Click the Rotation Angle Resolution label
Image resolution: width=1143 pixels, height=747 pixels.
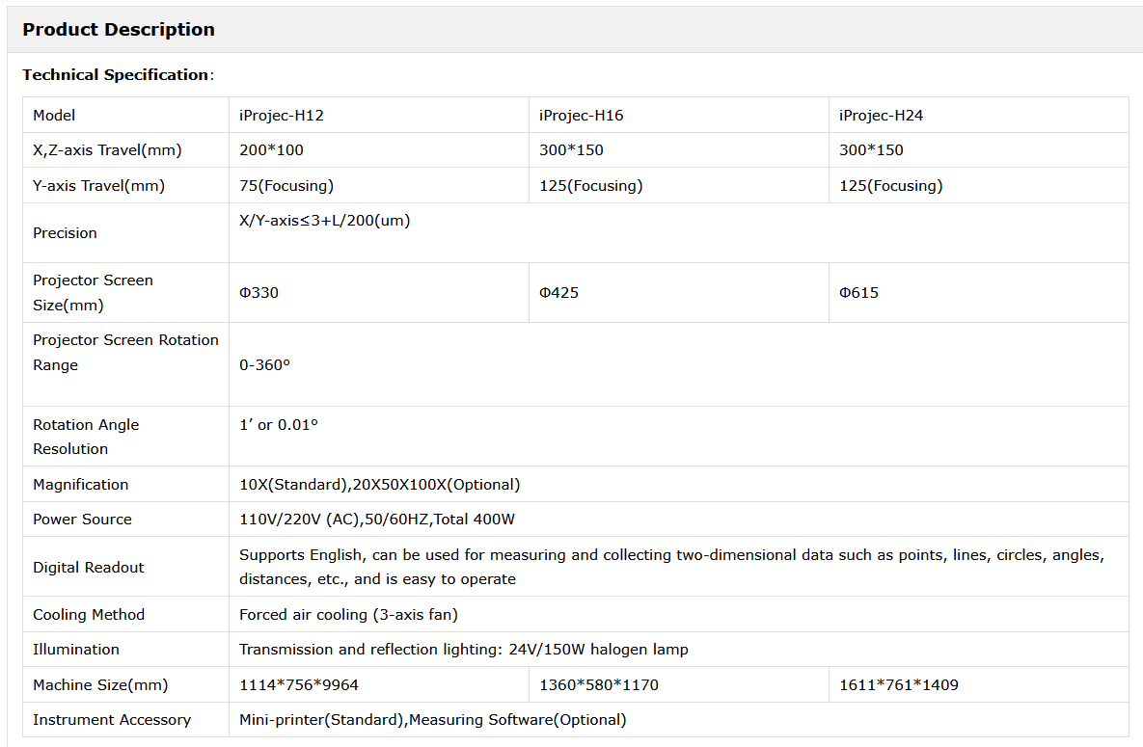tap(86, 437)
